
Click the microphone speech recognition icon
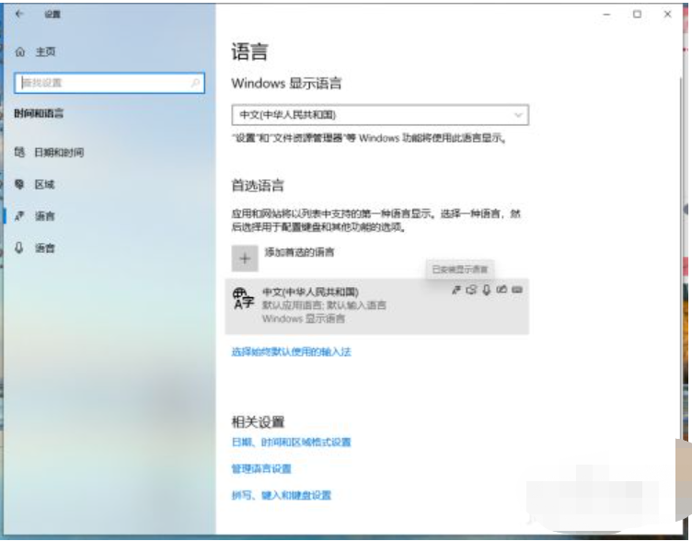(x=487, y=290)
